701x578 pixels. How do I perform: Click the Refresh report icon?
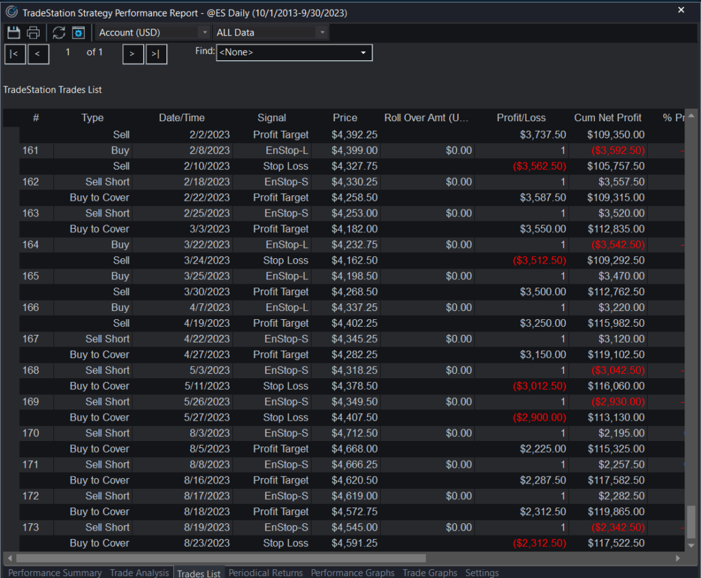point(59,33)
